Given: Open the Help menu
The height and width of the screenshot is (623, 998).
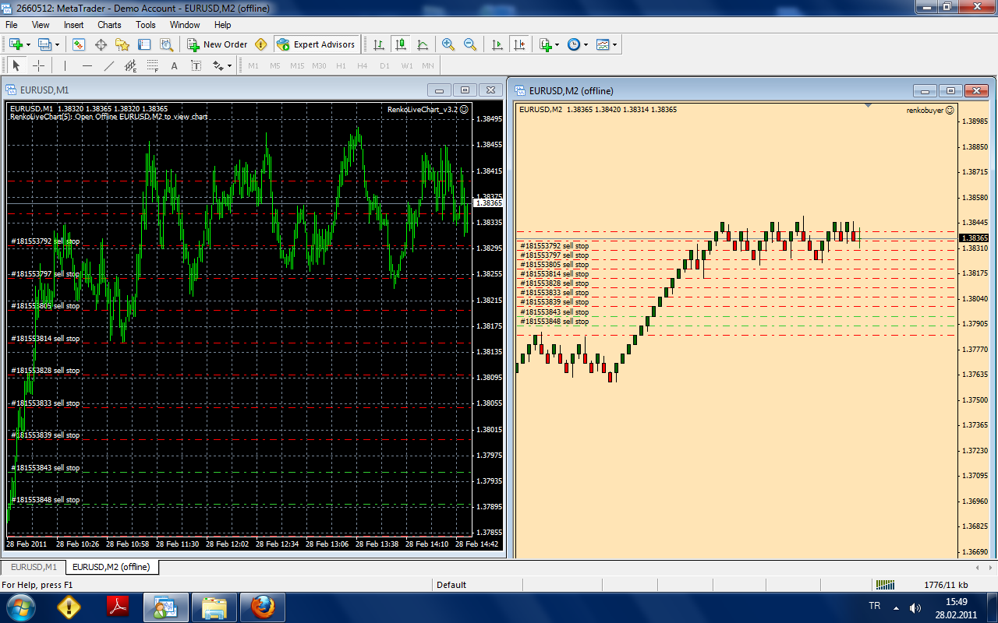Looking at the screenshot, I should (223, 25).
